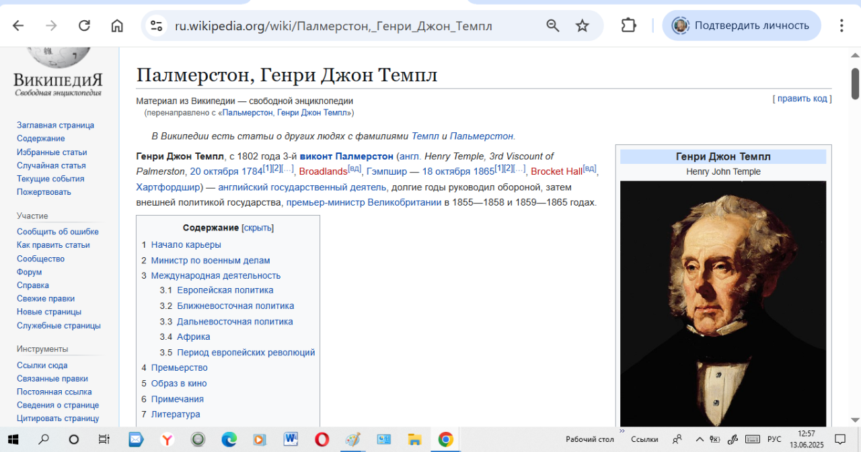Launch Mail app from taskbar

click(x=136, y=440)
